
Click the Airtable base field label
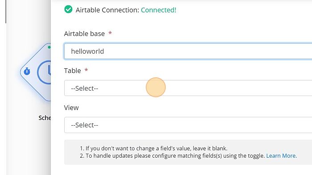click(84, 34)
